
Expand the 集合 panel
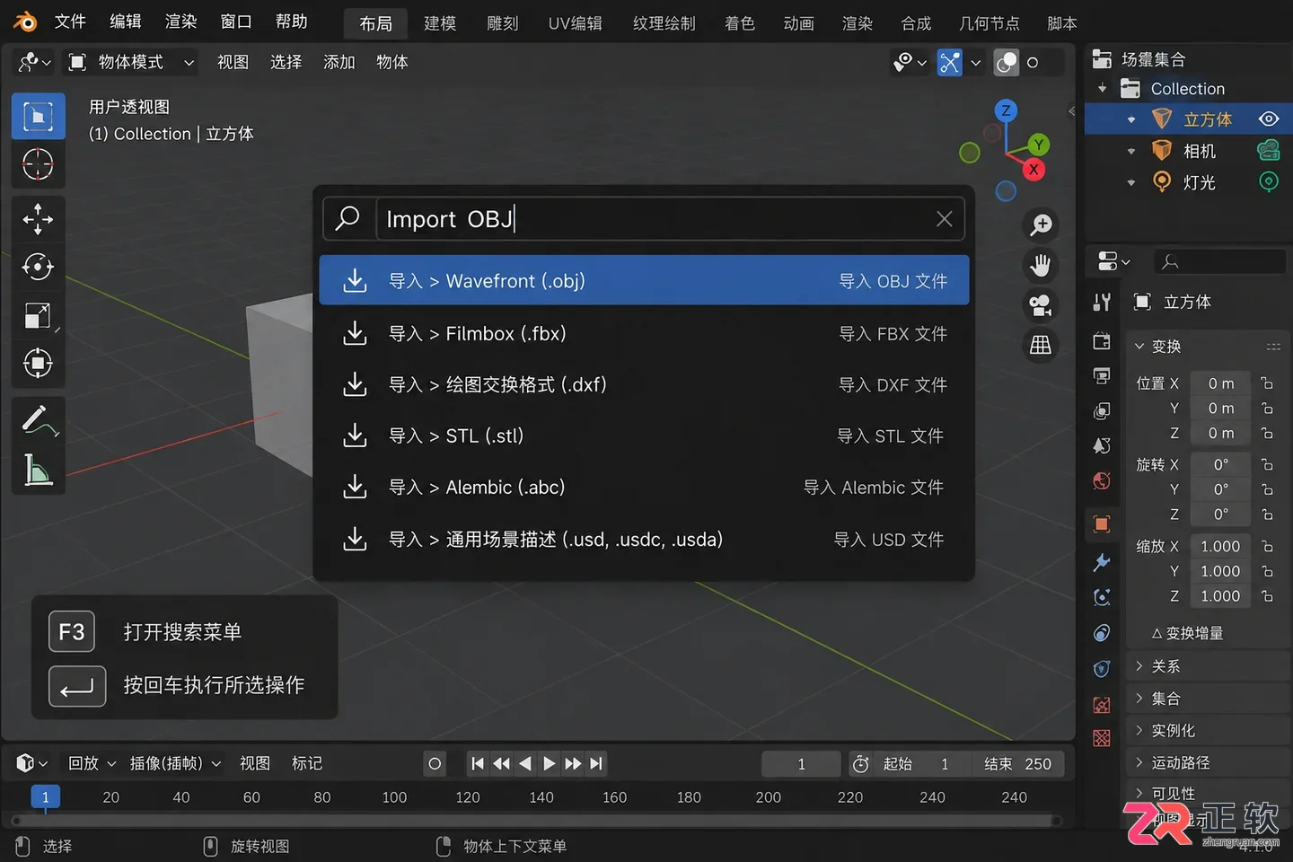click(1208, 699)
